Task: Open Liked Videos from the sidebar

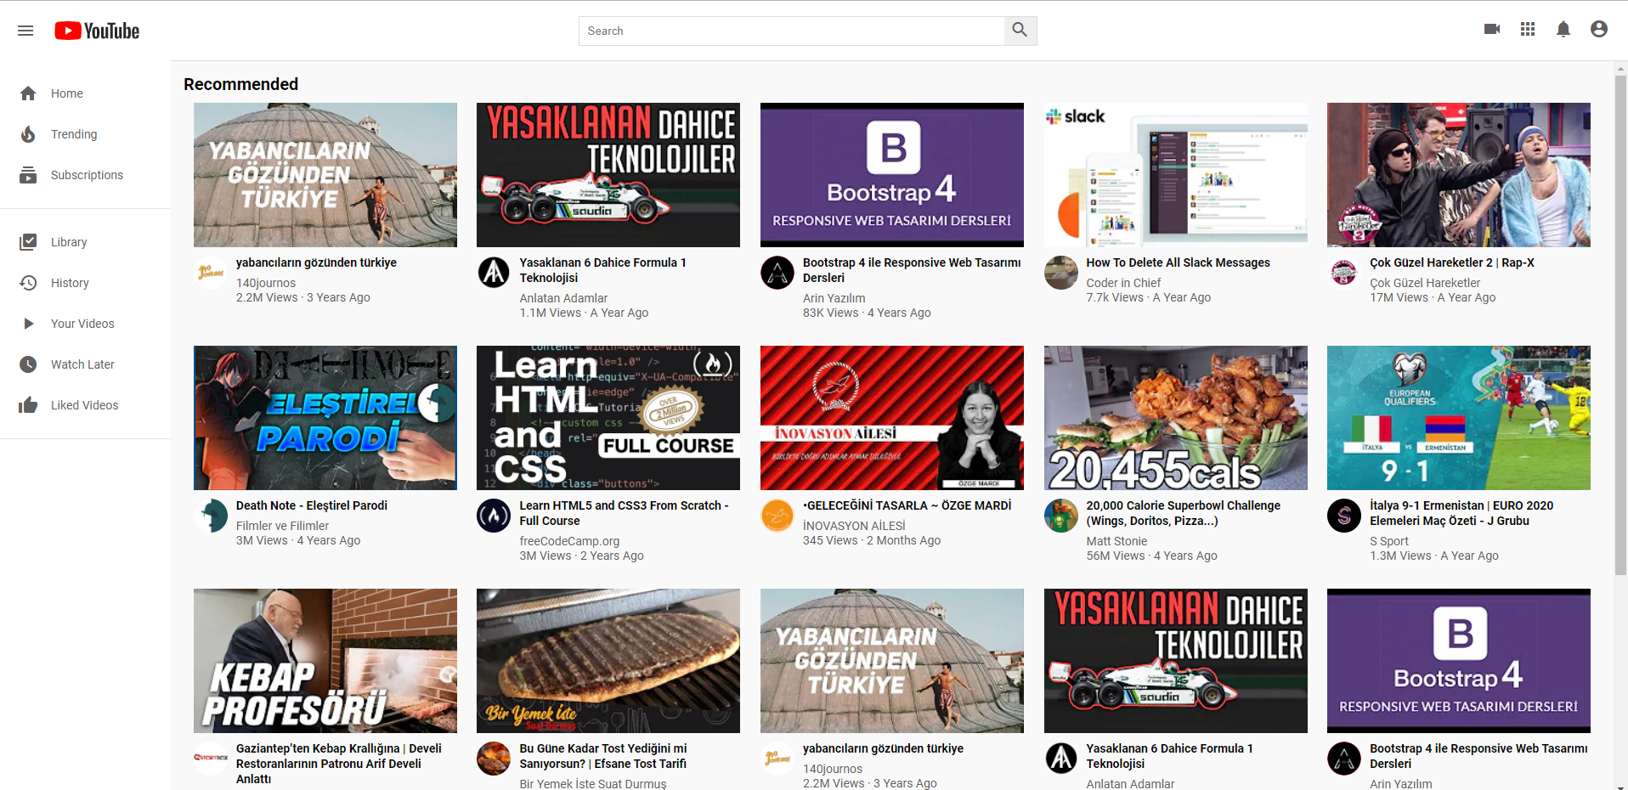Action: pyautogui.click(x=28, y=404)
